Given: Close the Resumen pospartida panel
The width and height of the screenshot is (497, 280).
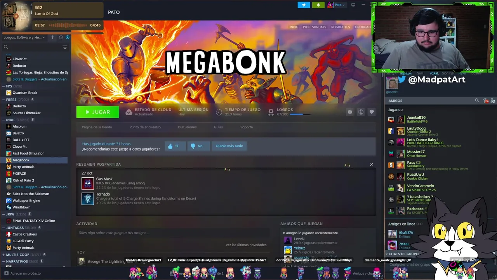Looking at the screenshot, I should (x=372, y=164).
